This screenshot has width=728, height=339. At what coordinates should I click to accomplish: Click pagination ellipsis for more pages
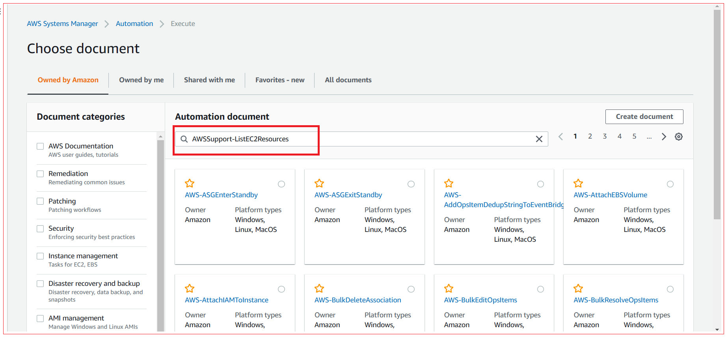[x=649, y=137]
